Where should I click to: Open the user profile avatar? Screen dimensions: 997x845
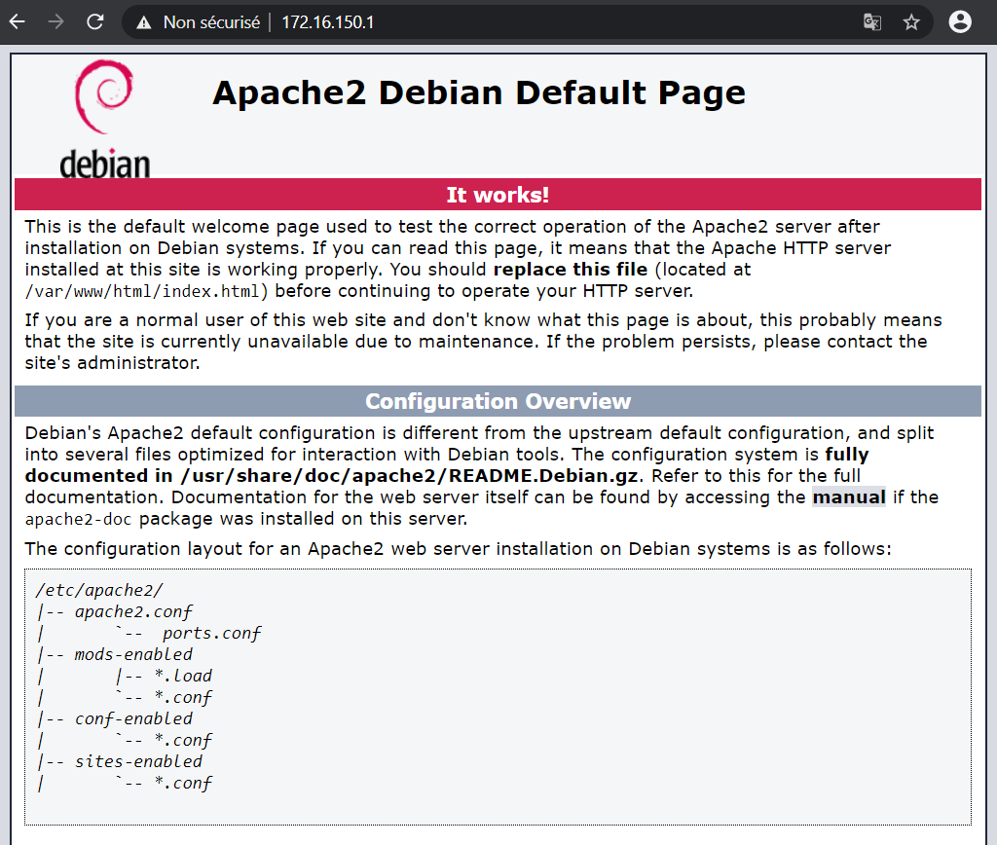coord(960,21)
